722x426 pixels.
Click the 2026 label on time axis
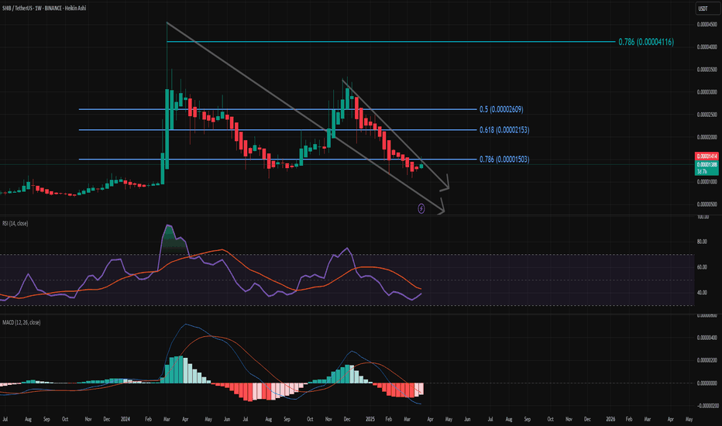610,420
